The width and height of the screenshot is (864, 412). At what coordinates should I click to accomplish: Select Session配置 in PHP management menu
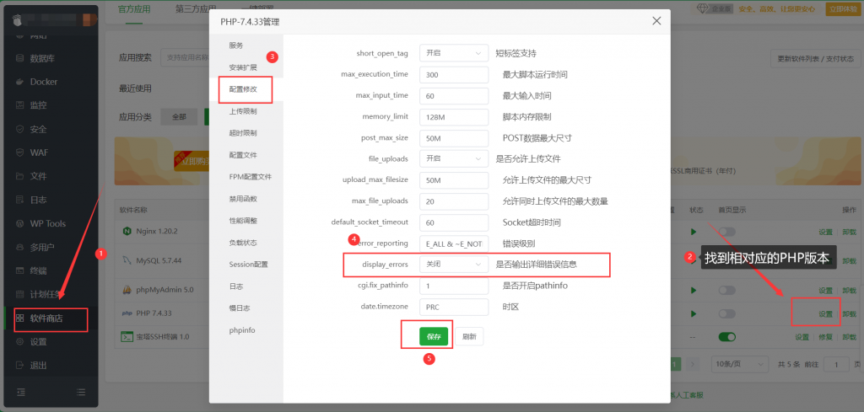click(248, 265)
